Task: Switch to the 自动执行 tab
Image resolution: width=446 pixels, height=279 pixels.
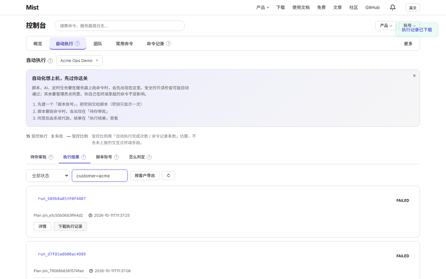Action: (x=68, y=43)
